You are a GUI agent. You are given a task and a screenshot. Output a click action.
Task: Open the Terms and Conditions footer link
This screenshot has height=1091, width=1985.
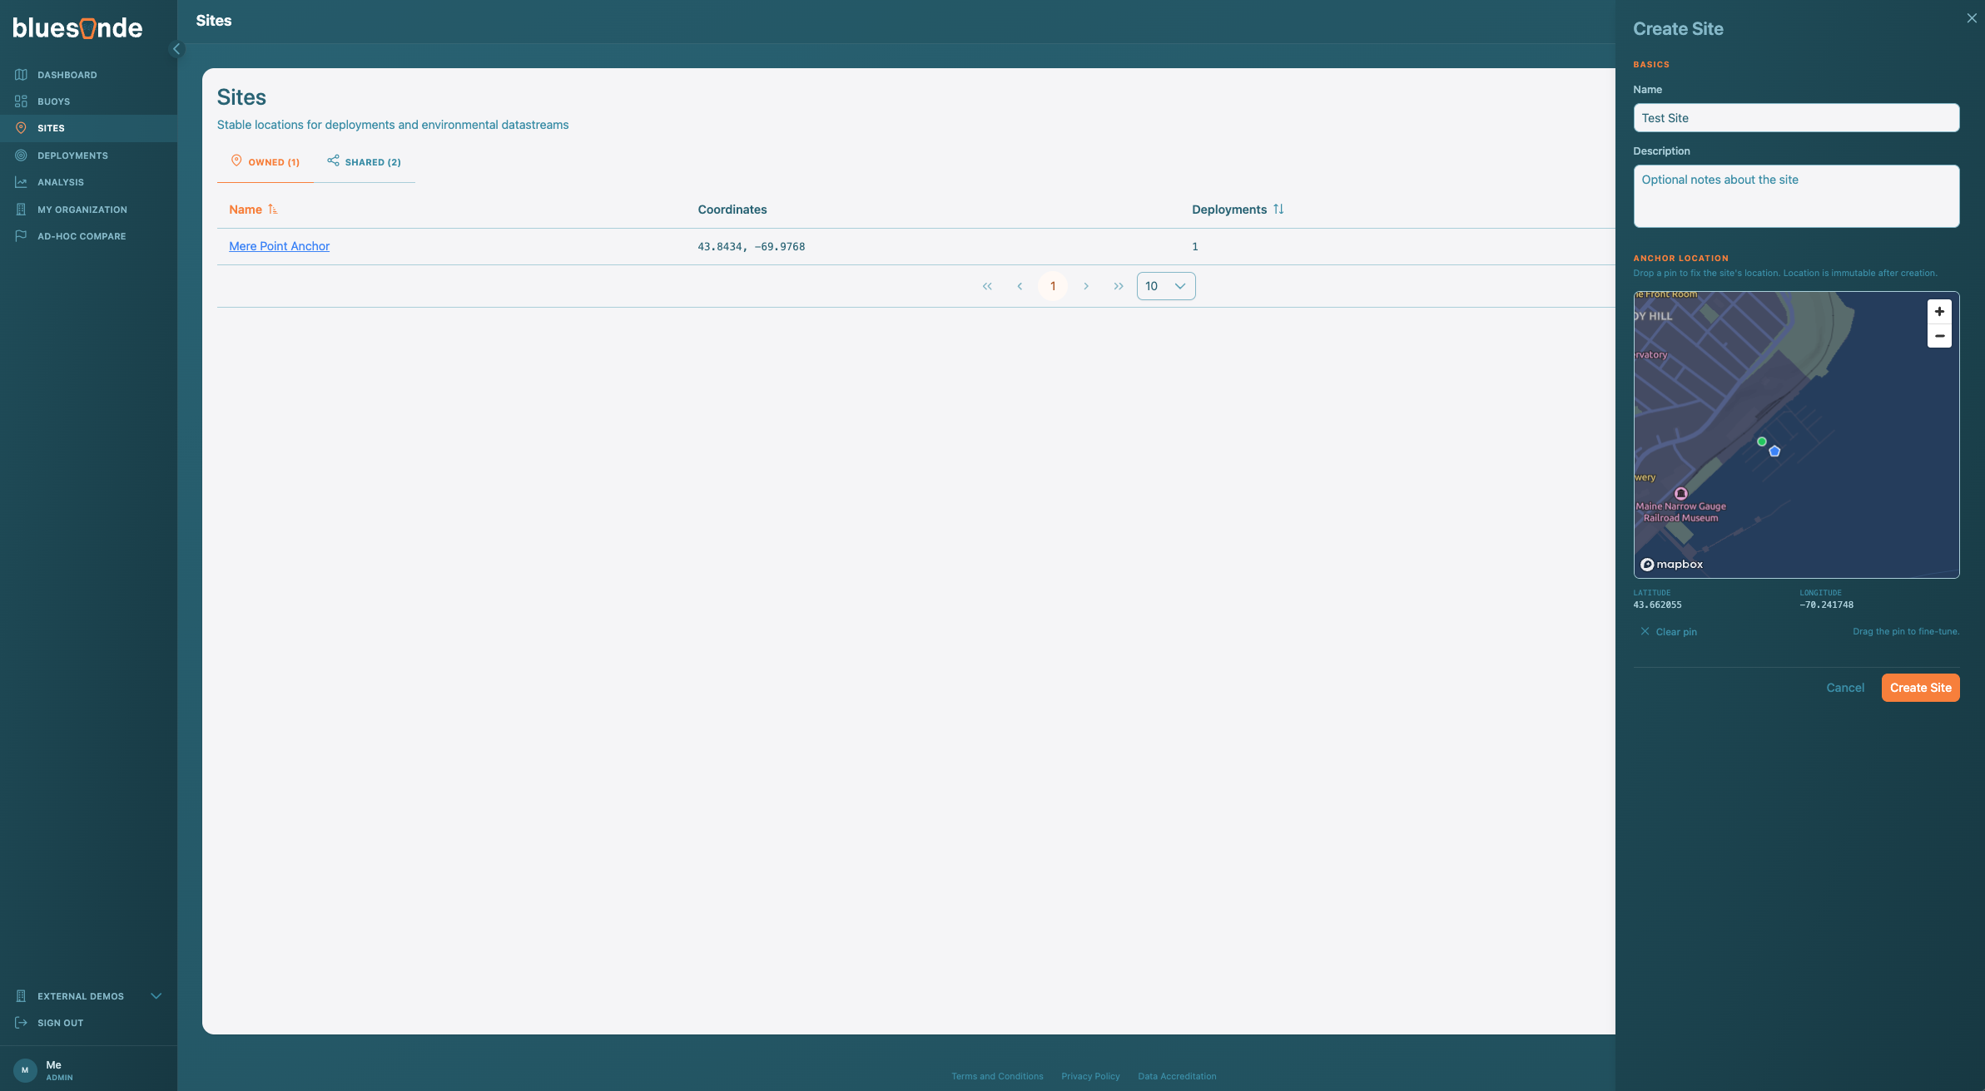coord(997,1076)
